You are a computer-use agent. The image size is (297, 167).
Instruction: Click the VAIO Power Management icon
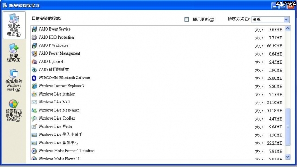tap(34, 54)
